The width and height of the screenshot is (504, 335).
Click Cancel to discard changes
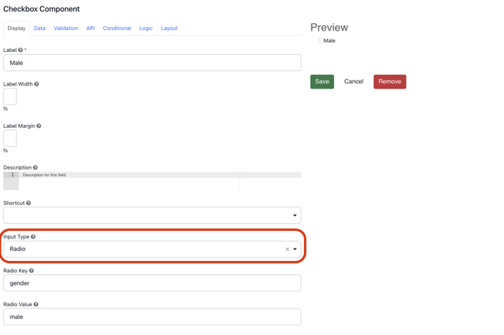[x=354, y=82]
